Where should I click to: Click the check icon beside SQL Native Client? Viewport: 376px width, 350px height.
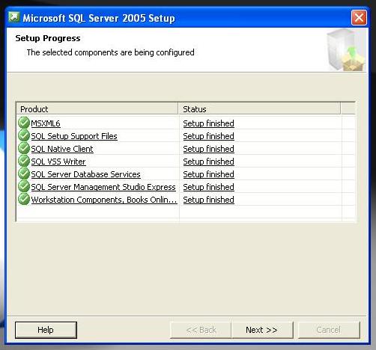point(24,148)
